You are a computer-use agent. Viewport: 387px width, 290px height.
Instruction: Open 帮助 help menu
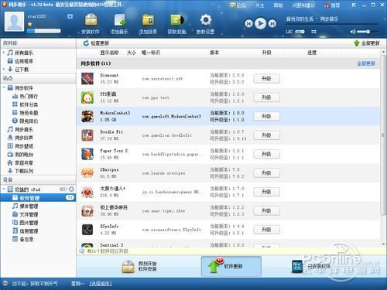[278, 5]
